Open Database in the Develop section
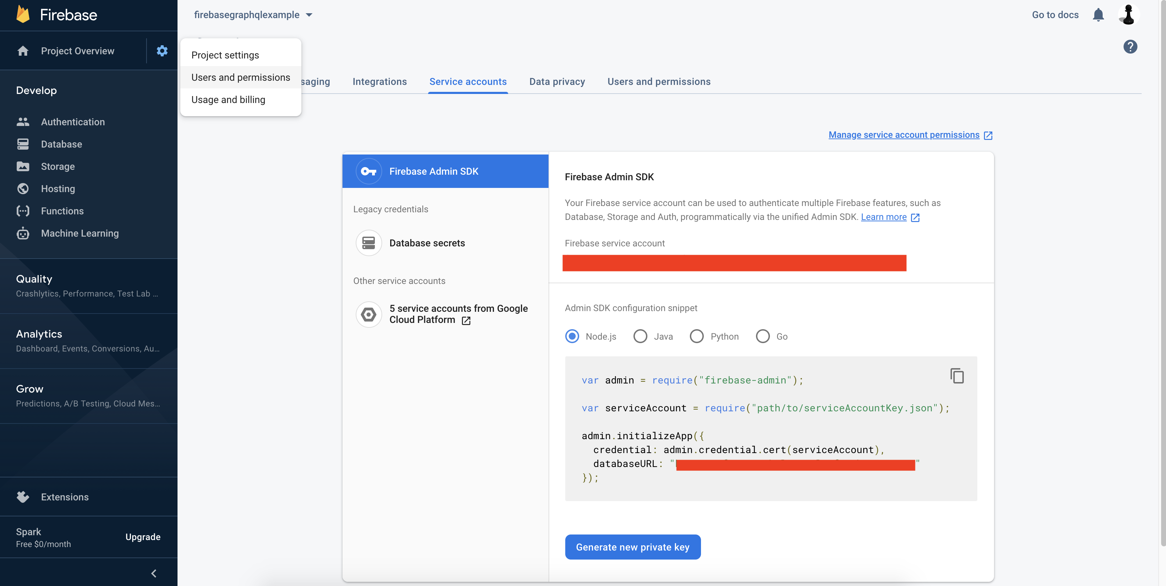The width and height of the screenshot is (1166, 586). tap(61, 144)
